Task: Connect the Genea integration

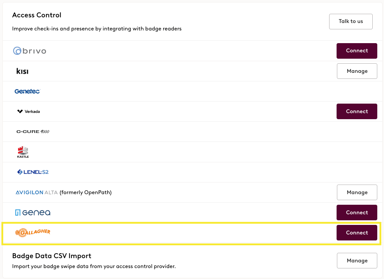Action: coord(357,213)
